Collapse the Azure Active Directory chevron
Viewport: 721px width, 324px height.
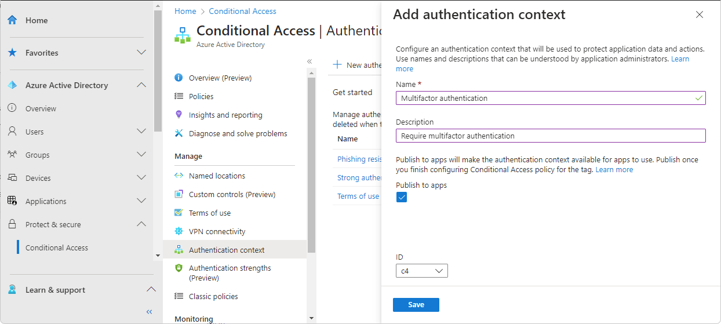point(141,85)
